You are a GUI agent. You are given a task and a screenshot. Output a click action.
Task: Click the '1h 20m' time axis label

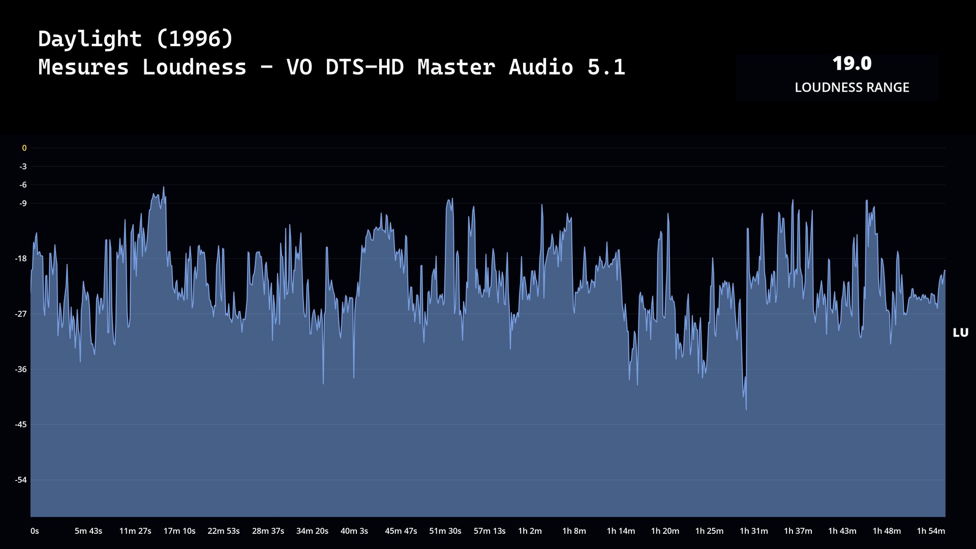[x=665, y=531]
